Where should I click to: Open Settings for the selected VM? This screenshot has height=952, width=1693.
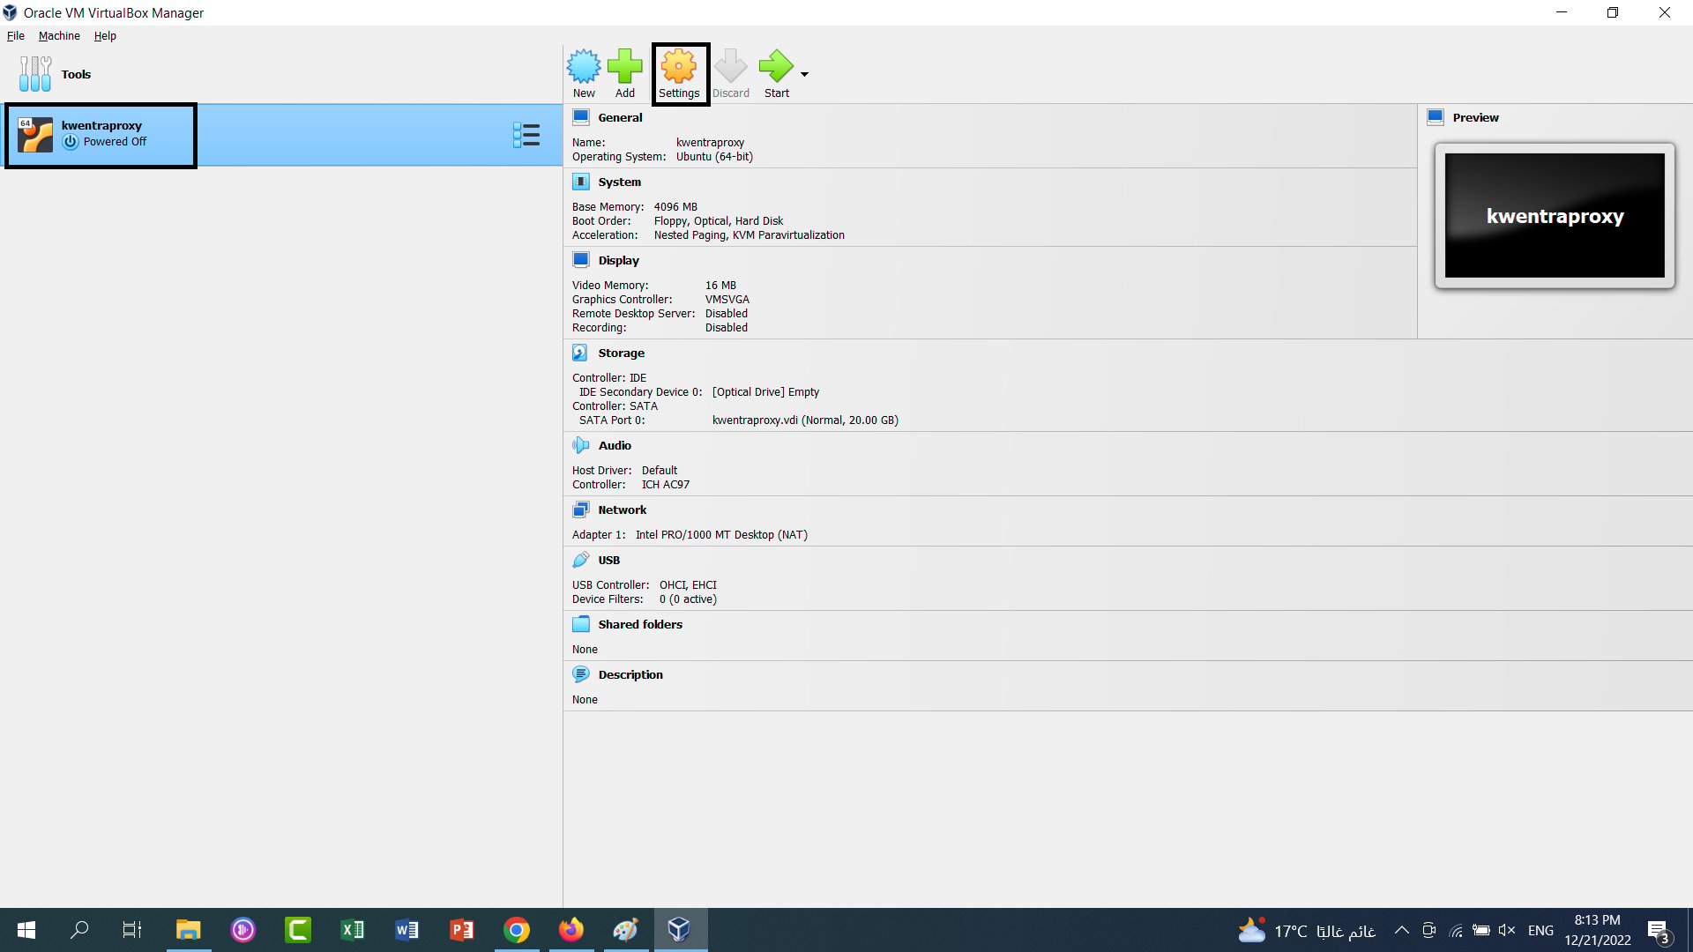point(679,74)
